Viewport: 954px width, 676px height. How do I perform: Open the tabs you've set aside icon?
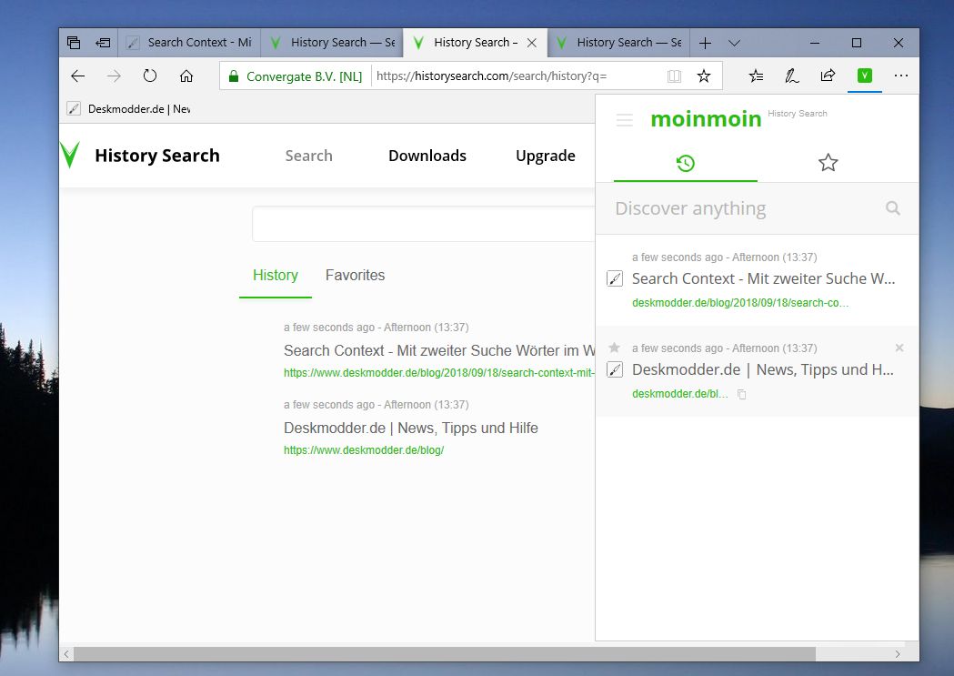pos(74,43)
